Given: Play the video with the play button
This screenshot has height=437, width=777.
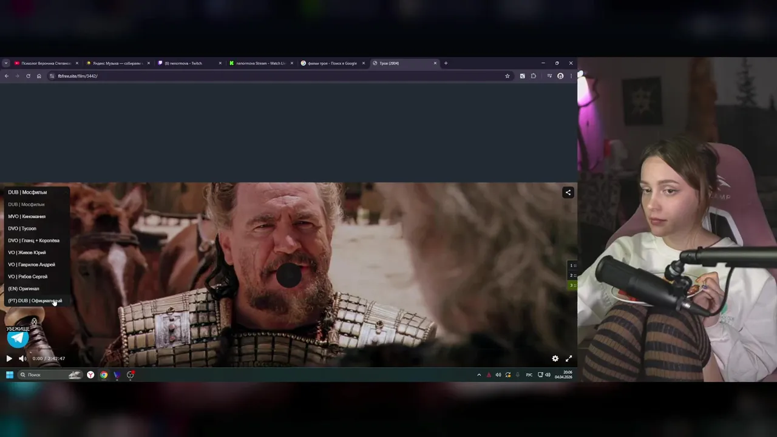Looking at the screenshot, I should tap(9, 359).
